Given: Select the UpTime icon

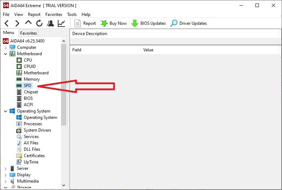Looking at the screenshot, I should point(19,162).
